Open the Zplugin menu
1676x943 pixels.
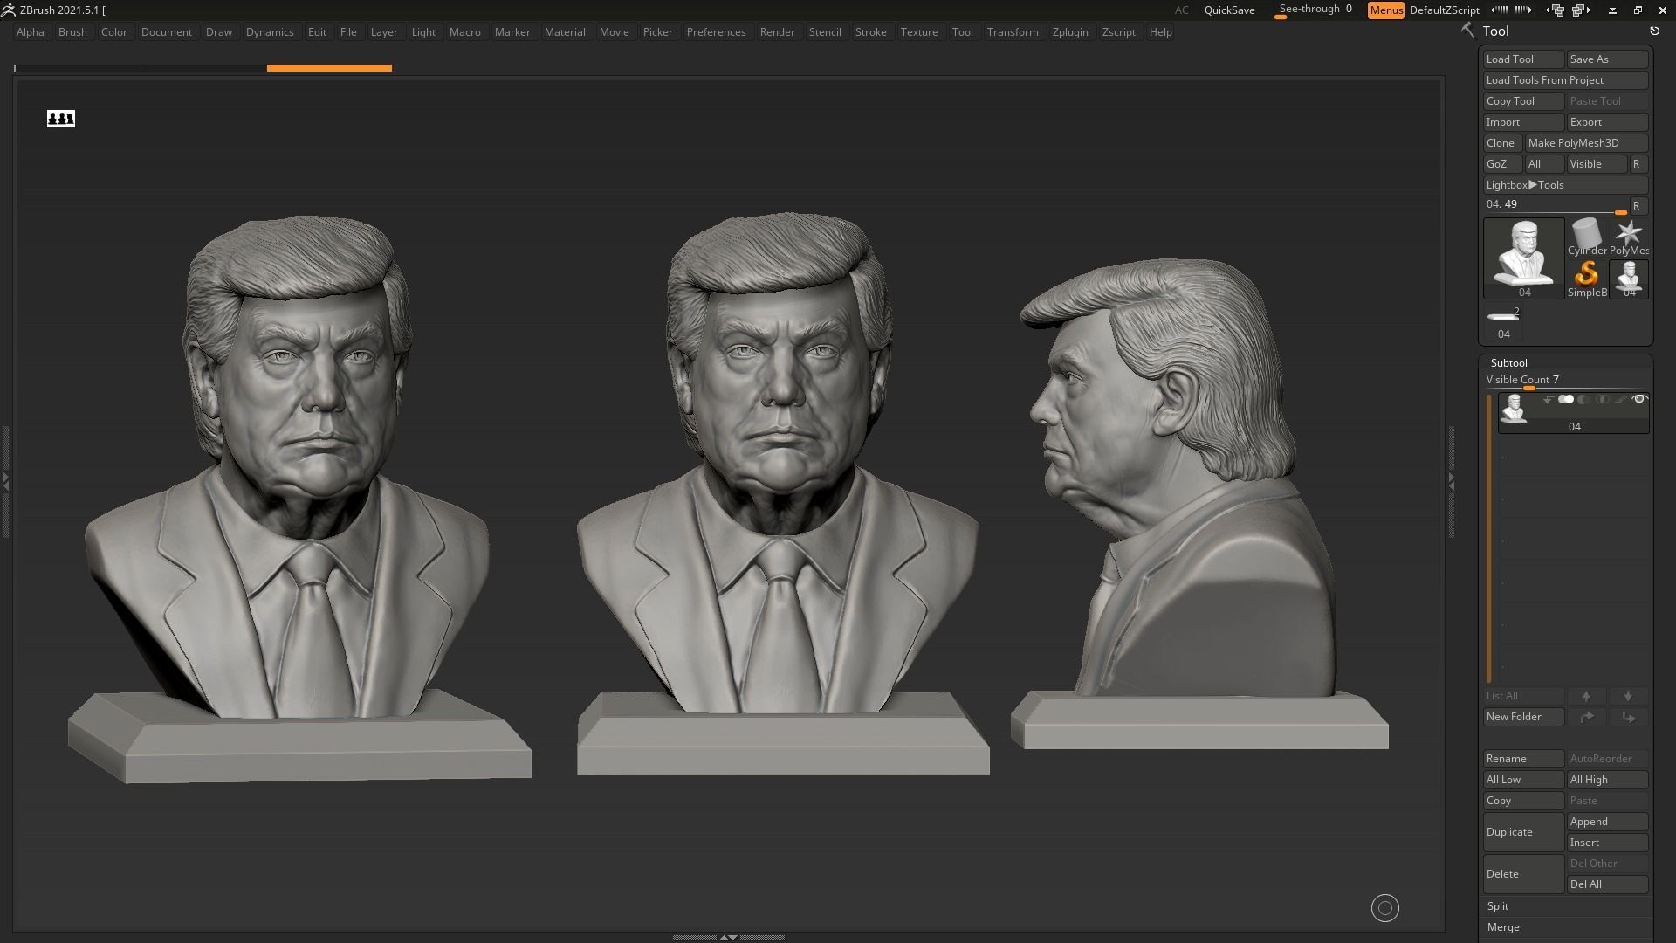point(1071,31)
